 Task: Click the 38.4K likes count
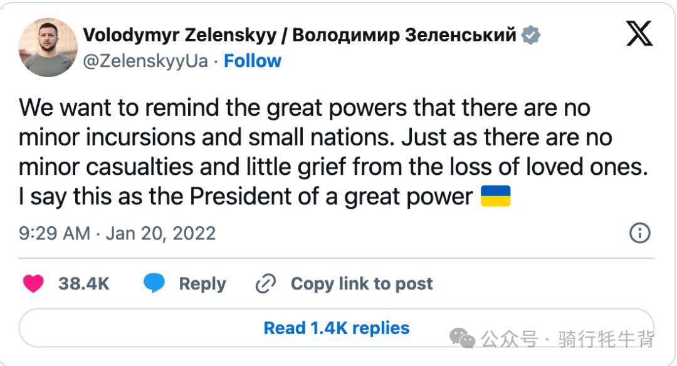pos(84,283)
